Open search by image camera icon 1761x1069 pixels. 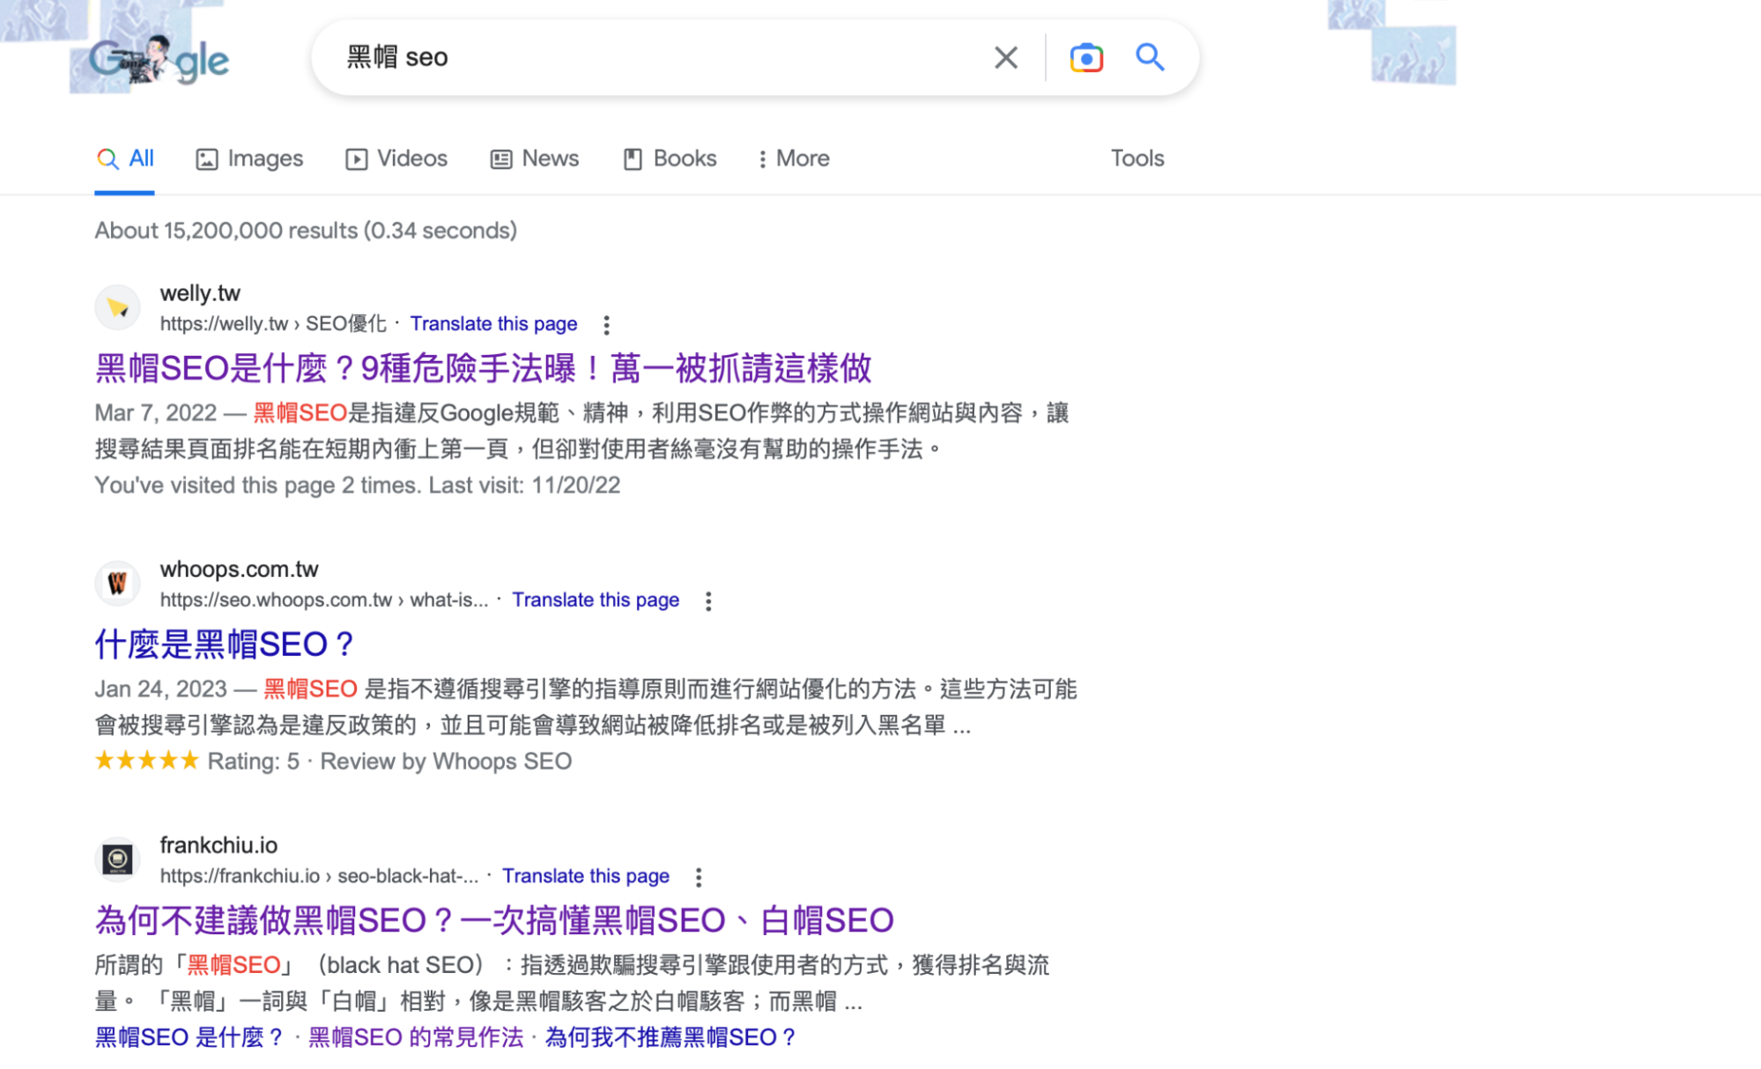1085,58
